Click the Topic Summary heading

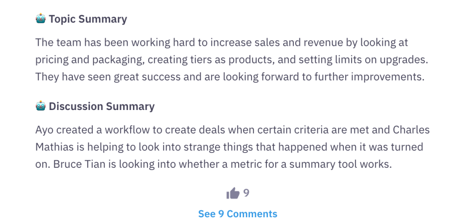88,19
